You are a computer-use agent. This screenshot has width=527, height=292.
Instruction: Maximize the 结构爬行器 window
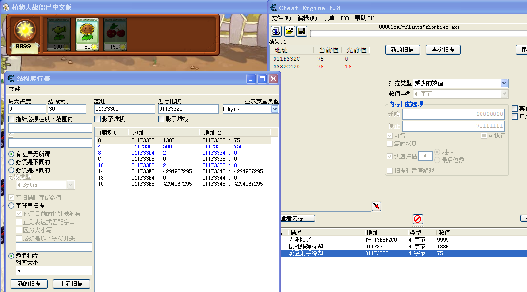coord(262,79)
